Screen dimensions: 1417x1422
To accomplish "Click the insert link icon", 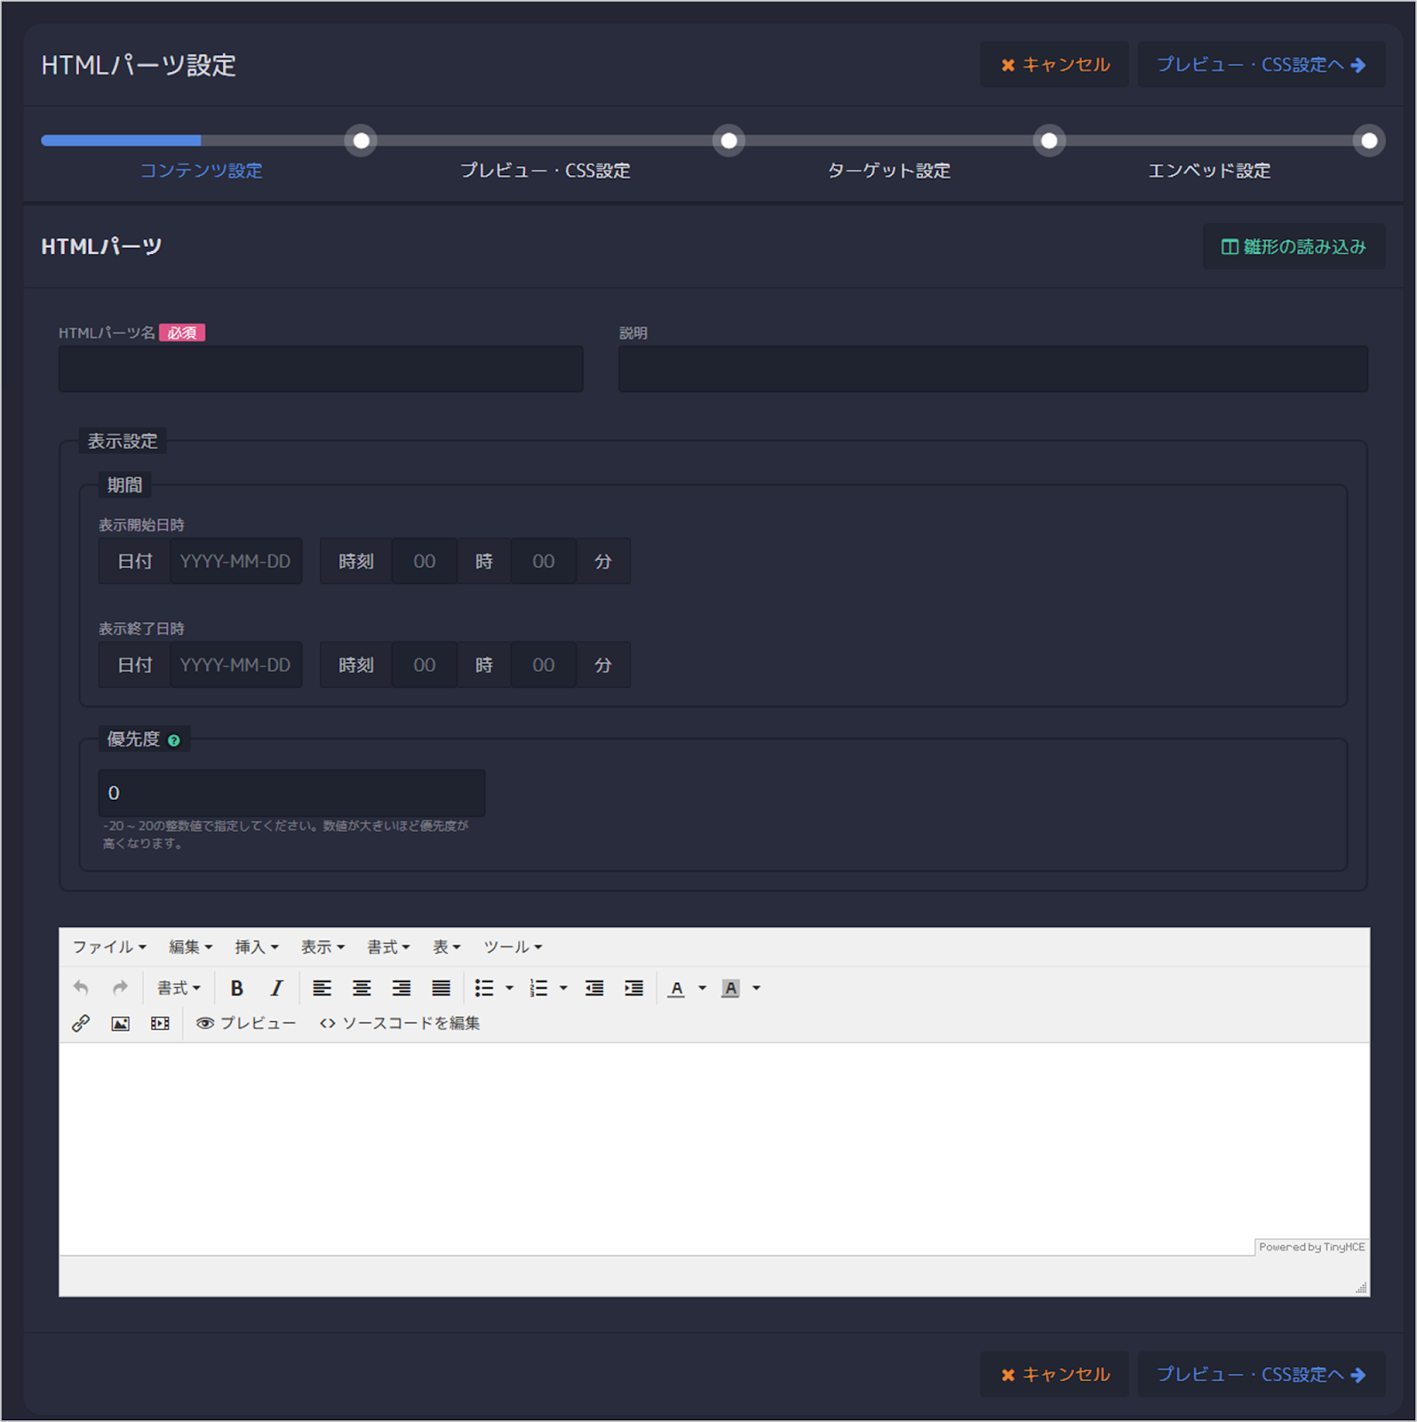I will [x=81, y=1024].
